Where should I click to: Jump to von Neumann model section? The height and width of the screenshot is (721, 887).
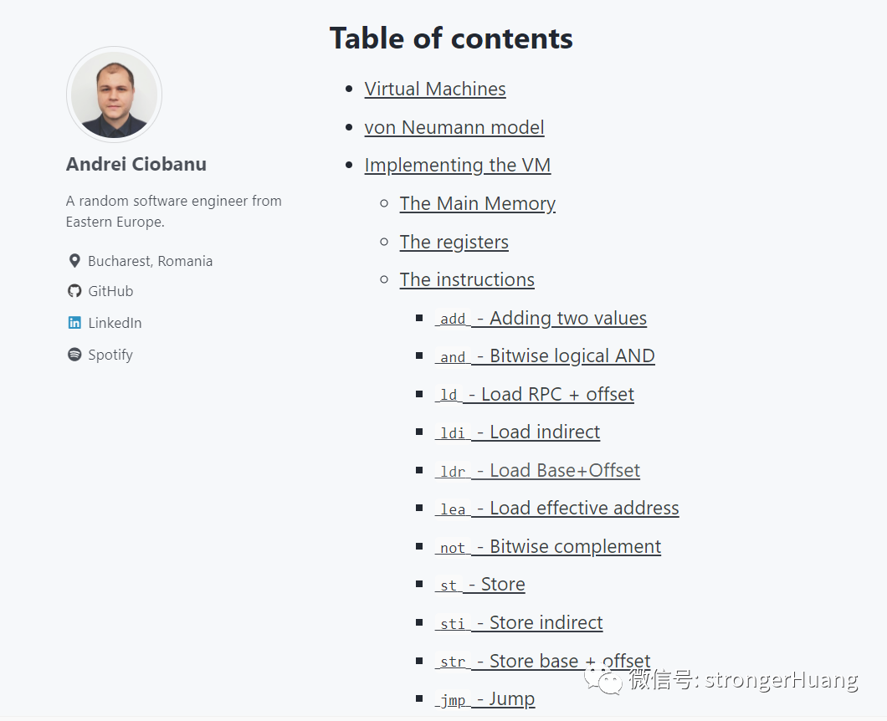coord(454,127)
